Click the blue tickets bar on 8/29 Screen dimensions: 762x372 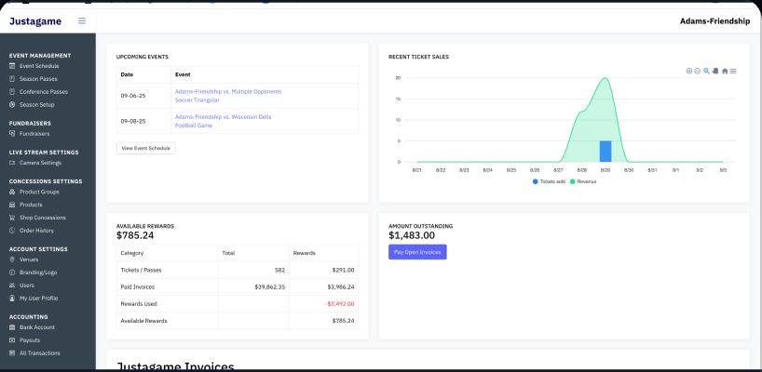point(605,152)
